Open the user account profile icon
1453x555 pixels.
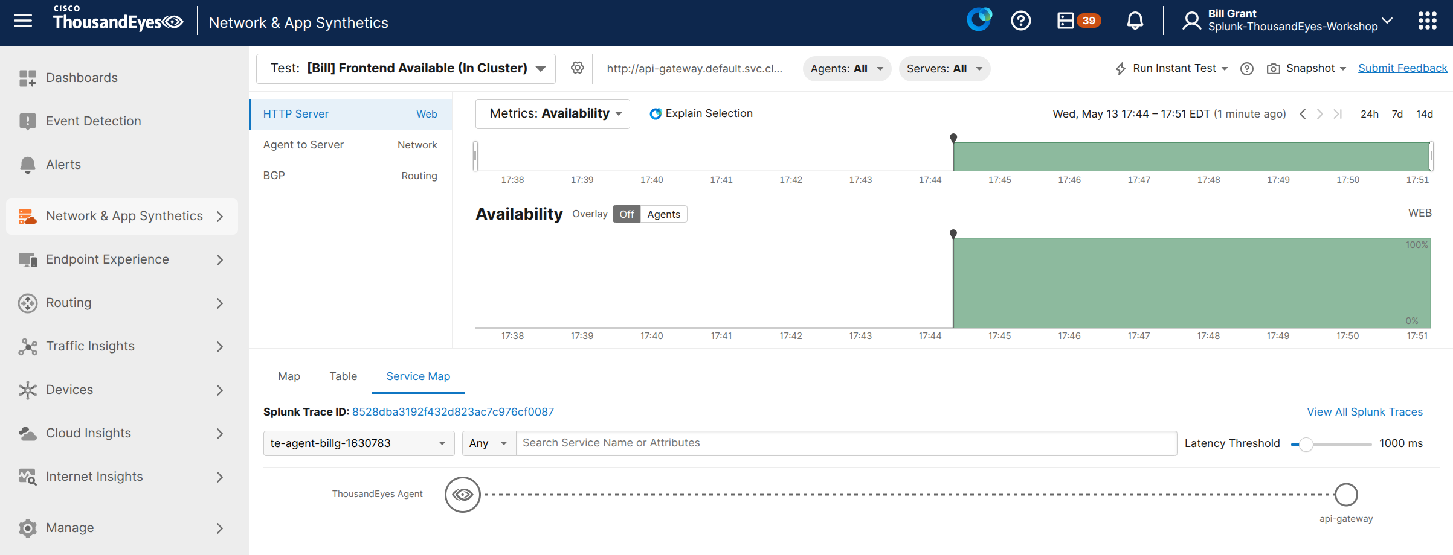[x=1191, y=21]
